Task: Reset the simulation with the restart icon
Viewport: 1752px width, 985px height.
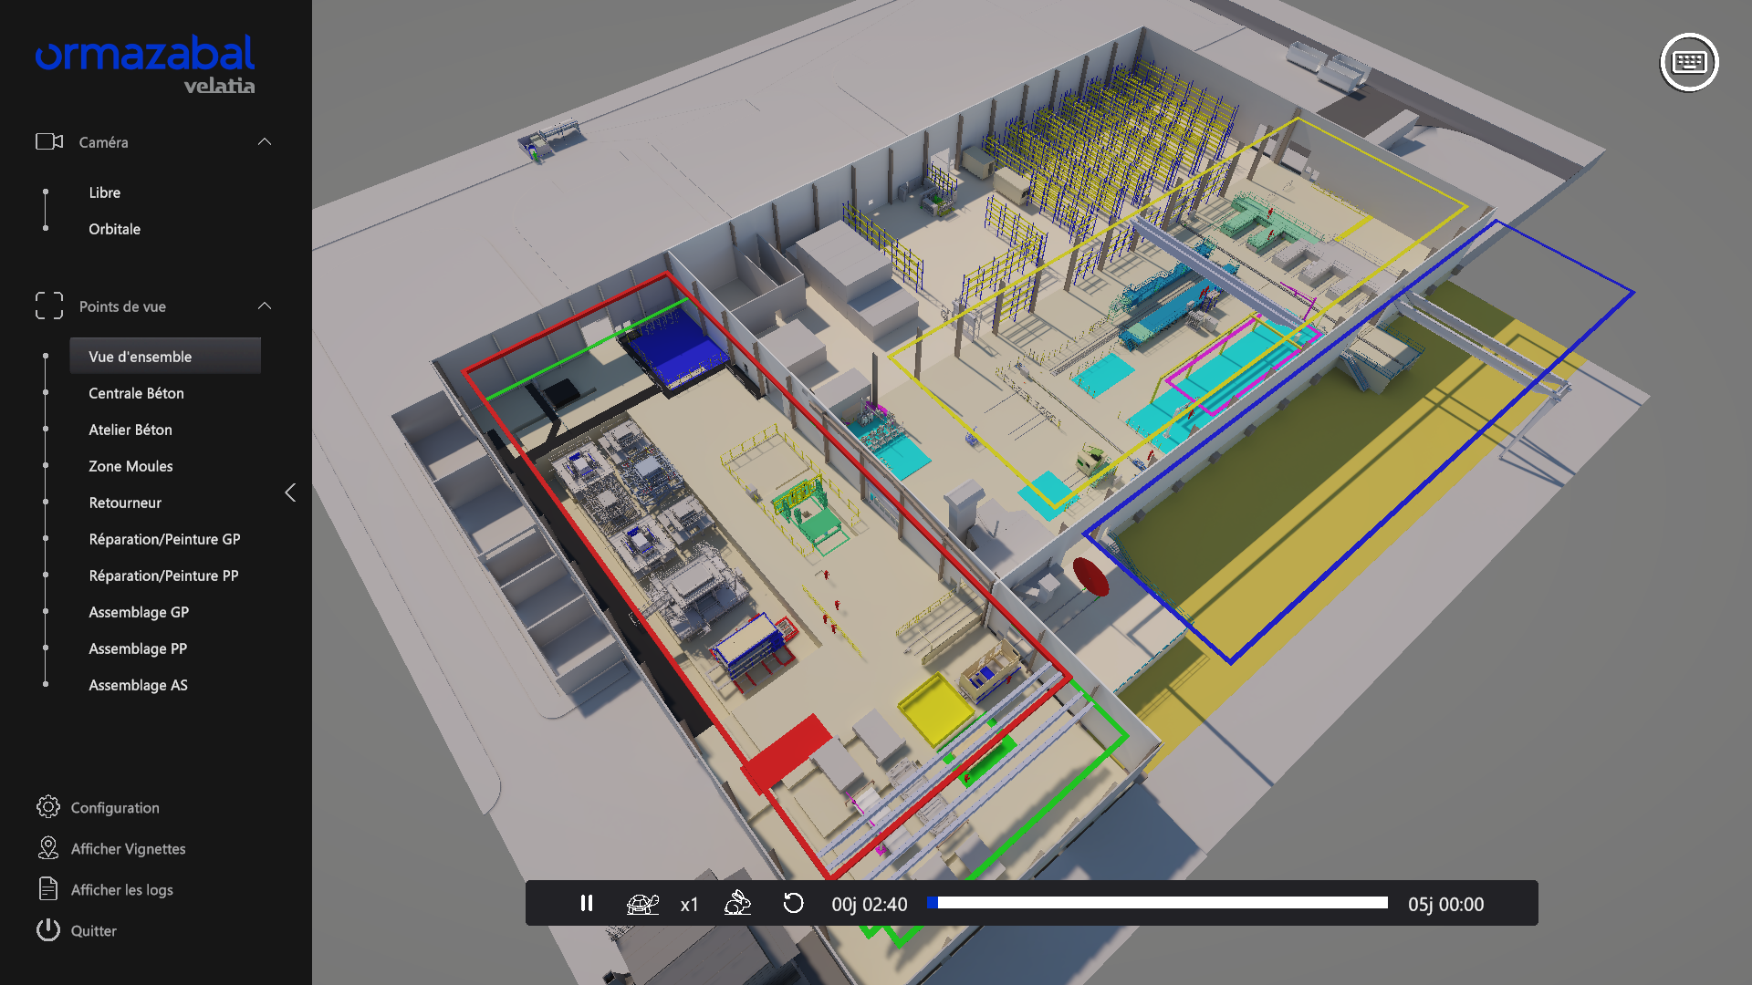Action: 794,903
